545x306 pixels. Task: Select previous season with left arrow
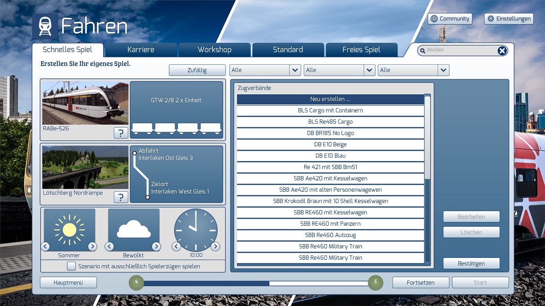45,246
